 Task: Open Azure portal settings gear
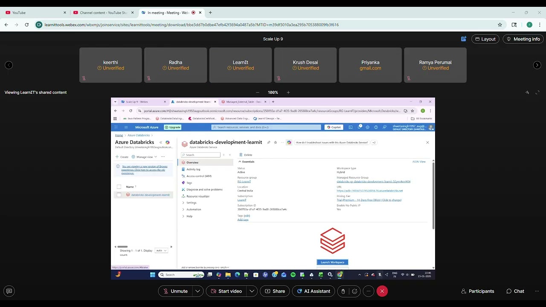[368, 127]
